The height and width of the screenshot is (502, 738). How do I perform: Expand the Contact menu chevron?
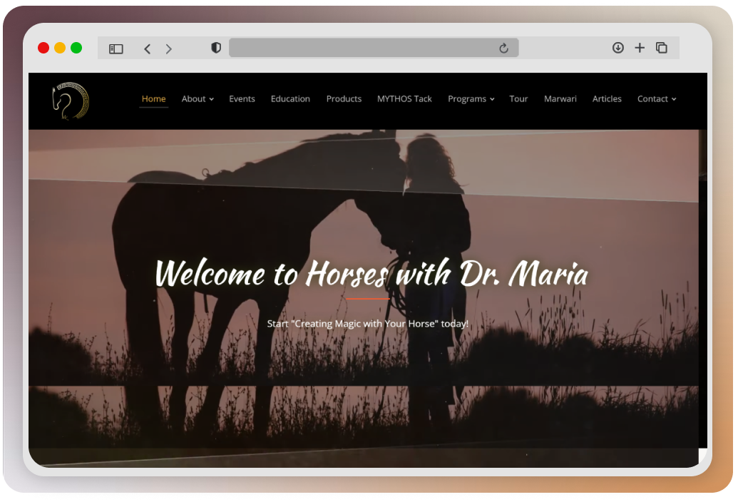click(674, 99)
